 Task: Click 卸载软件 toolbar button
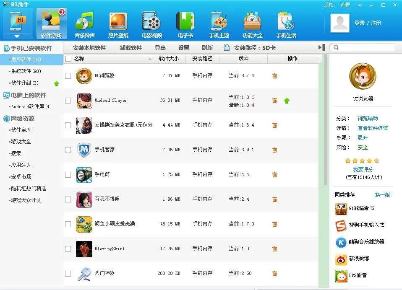(x=131, y=48)
